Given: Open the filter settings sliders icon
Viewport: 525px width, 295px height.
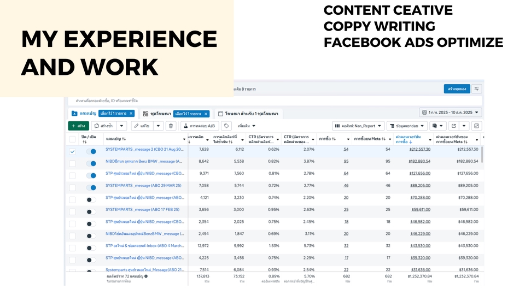Looking at the screenshot, I should (x=477, y=89).
